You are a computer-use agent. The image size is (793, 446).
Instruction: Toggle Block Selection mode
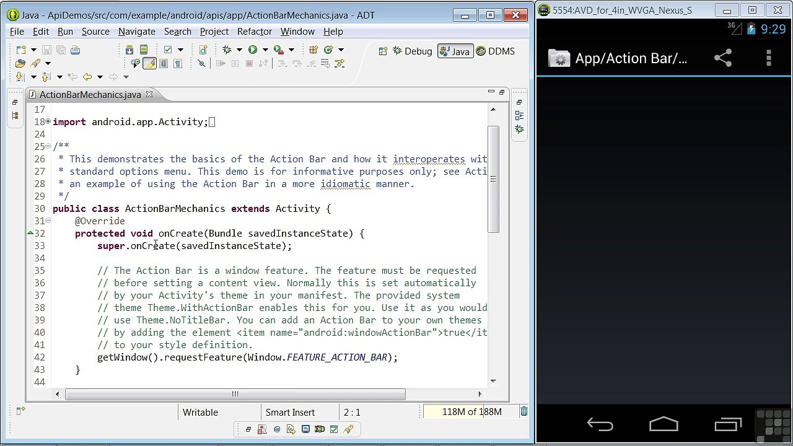[x=164, y=63]
